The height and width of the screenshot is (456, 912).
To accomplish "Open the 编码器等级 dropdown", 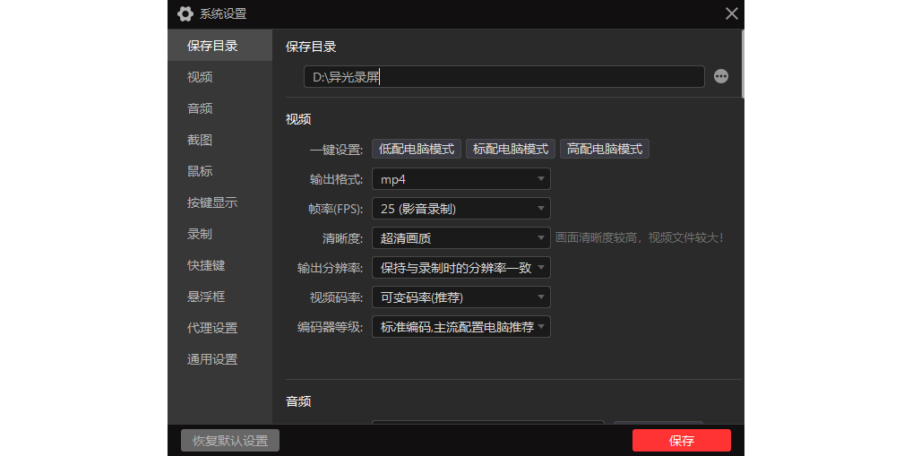I will coord(461,327).
